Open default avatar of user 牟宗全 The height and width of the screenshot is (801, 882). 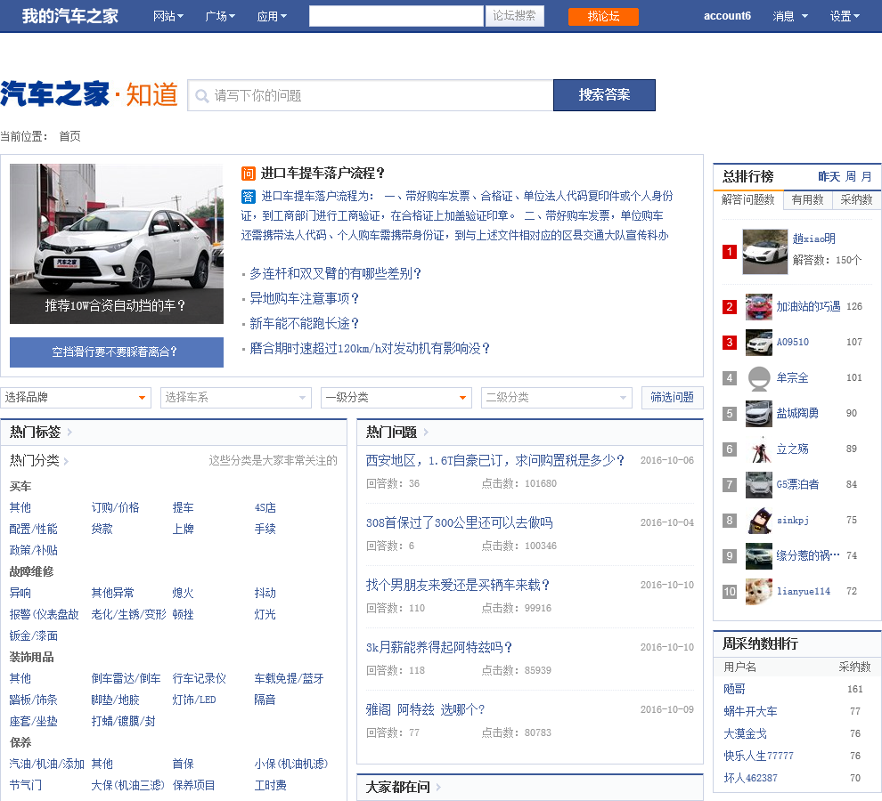[x=759, y=378]
